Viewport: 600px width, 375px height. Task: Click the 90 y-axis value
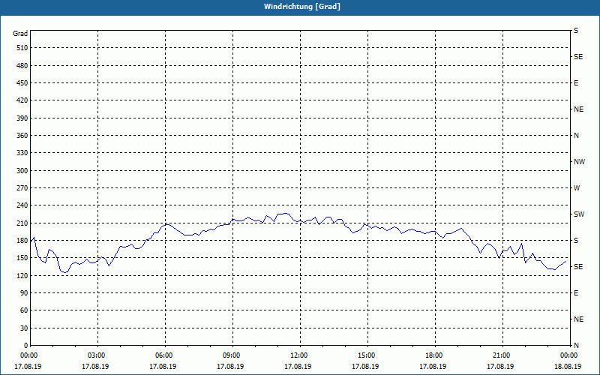[x=24, y=293]
